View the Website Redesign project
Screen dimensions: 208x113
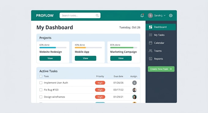pyautogui.click(x=50, y=58)
